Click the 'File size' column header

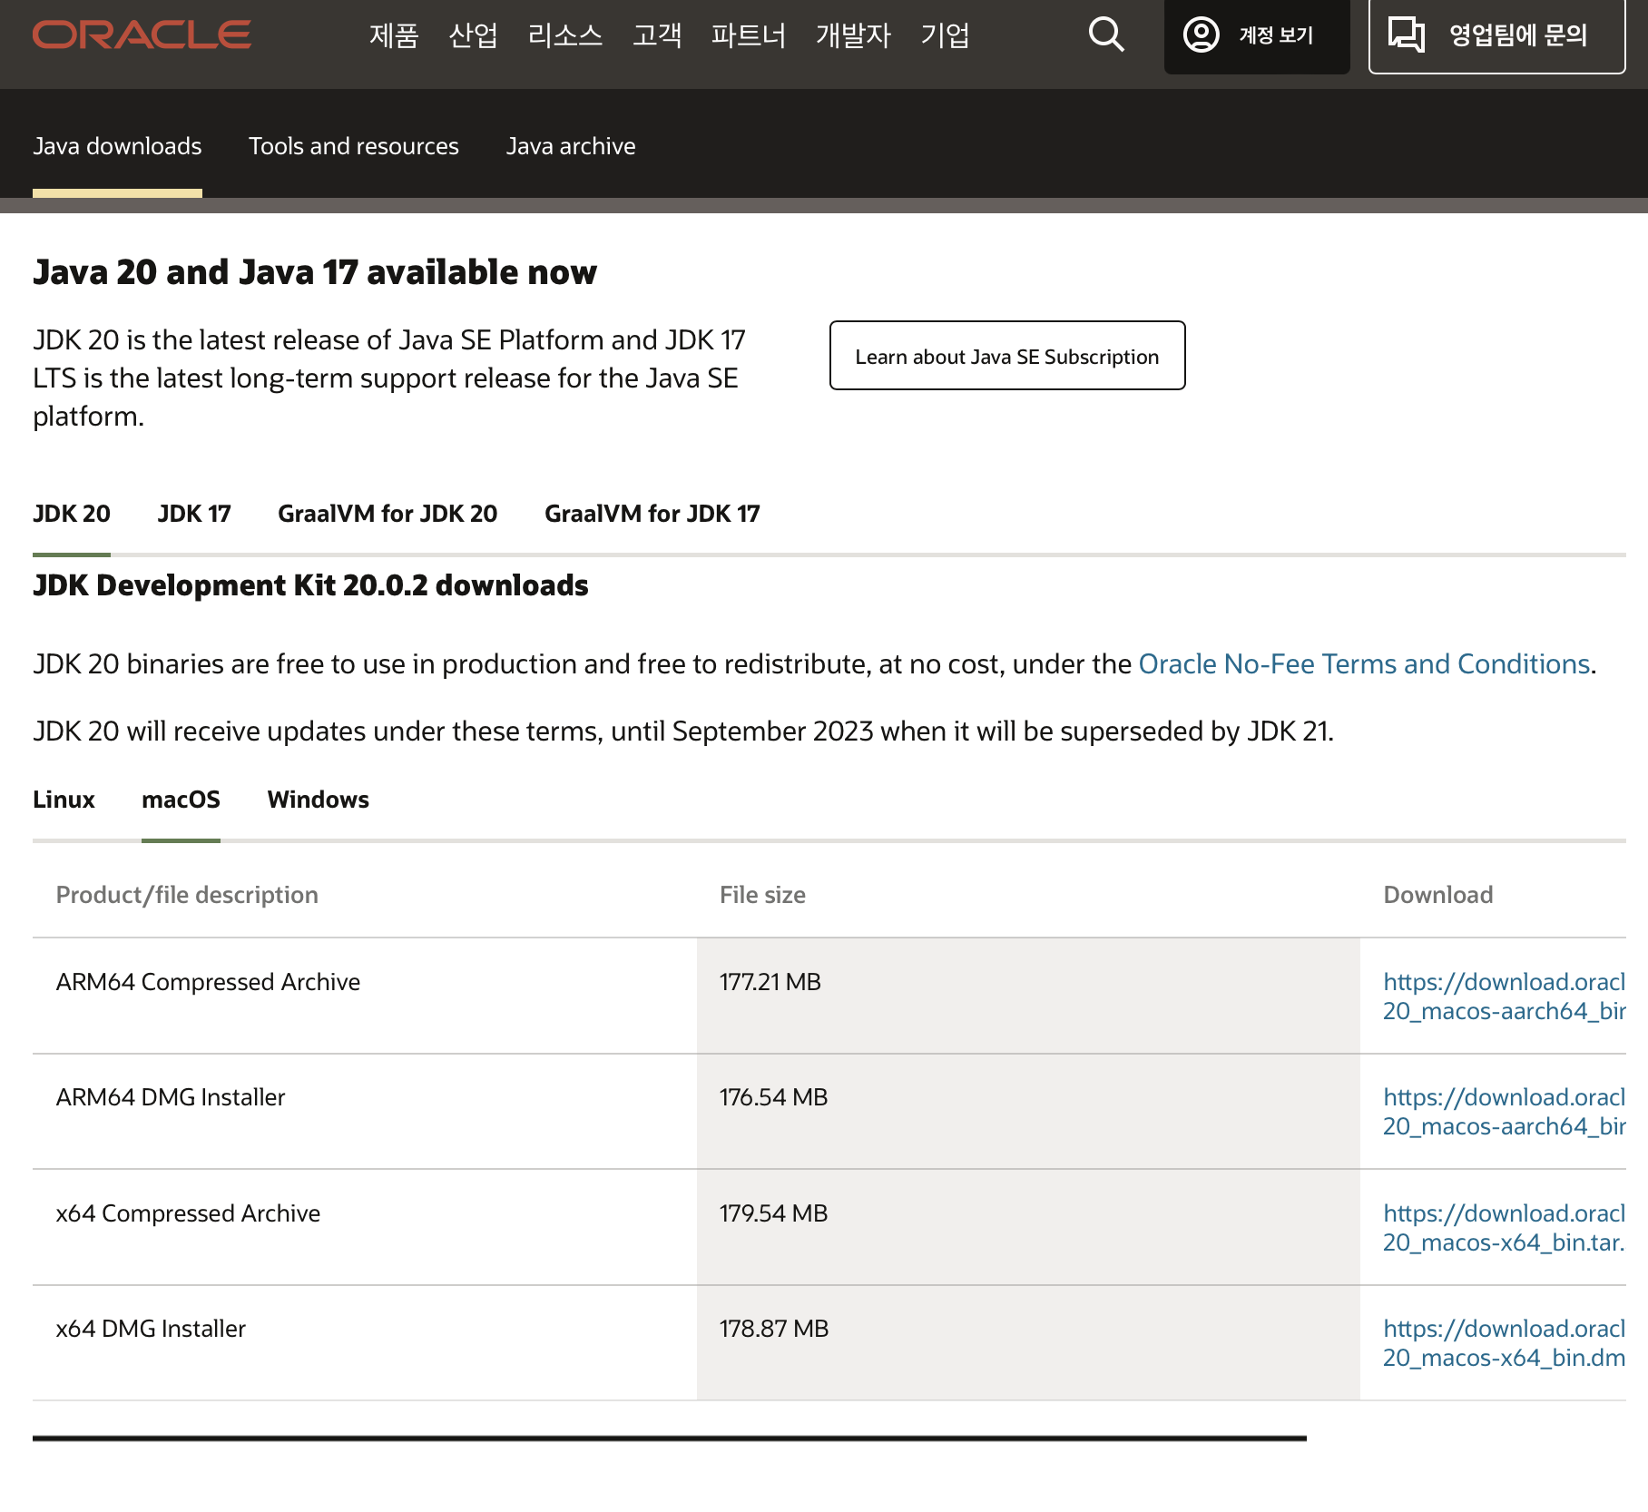coord(762,895)
